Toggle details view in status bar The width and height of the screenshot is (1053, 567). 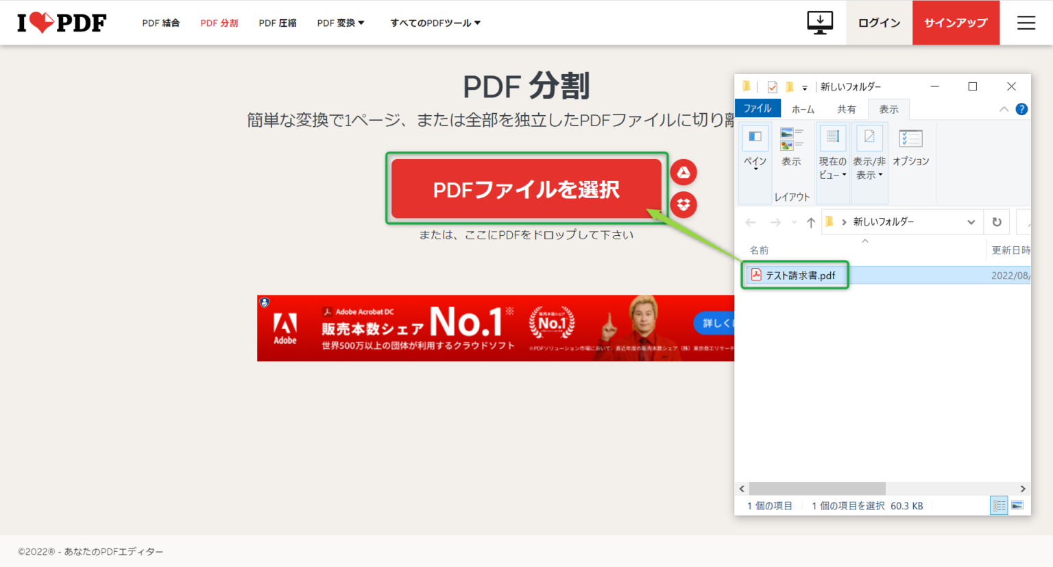pyautogui.click(x=999, y=505)
